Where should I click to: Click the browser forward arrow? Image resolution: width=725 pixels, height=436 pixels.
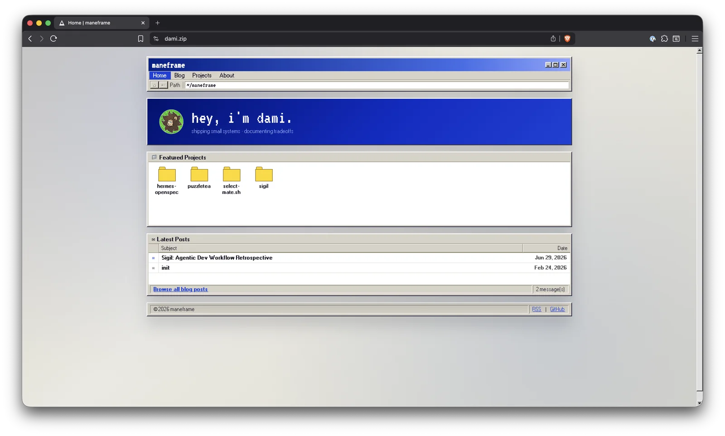[x=42, y=39]
